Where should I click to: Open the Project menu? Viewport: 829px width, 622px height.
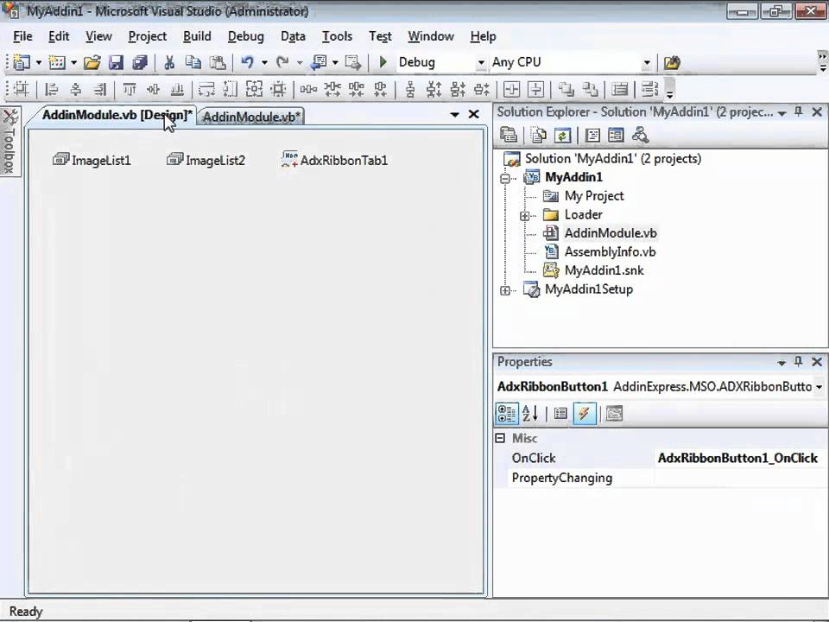tap(148, 36)
